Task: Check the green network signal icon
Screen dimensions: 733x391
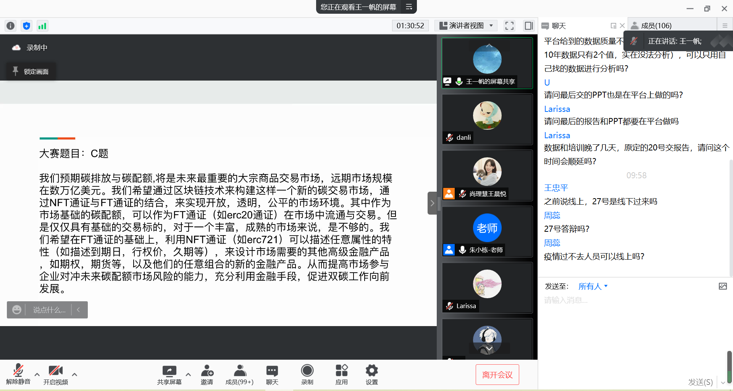Action: pyautogui.click(x=42, y=26)
